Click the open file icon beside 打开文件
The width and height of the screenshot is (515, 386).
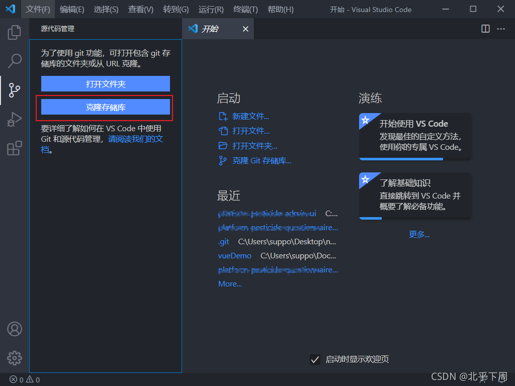223,131
